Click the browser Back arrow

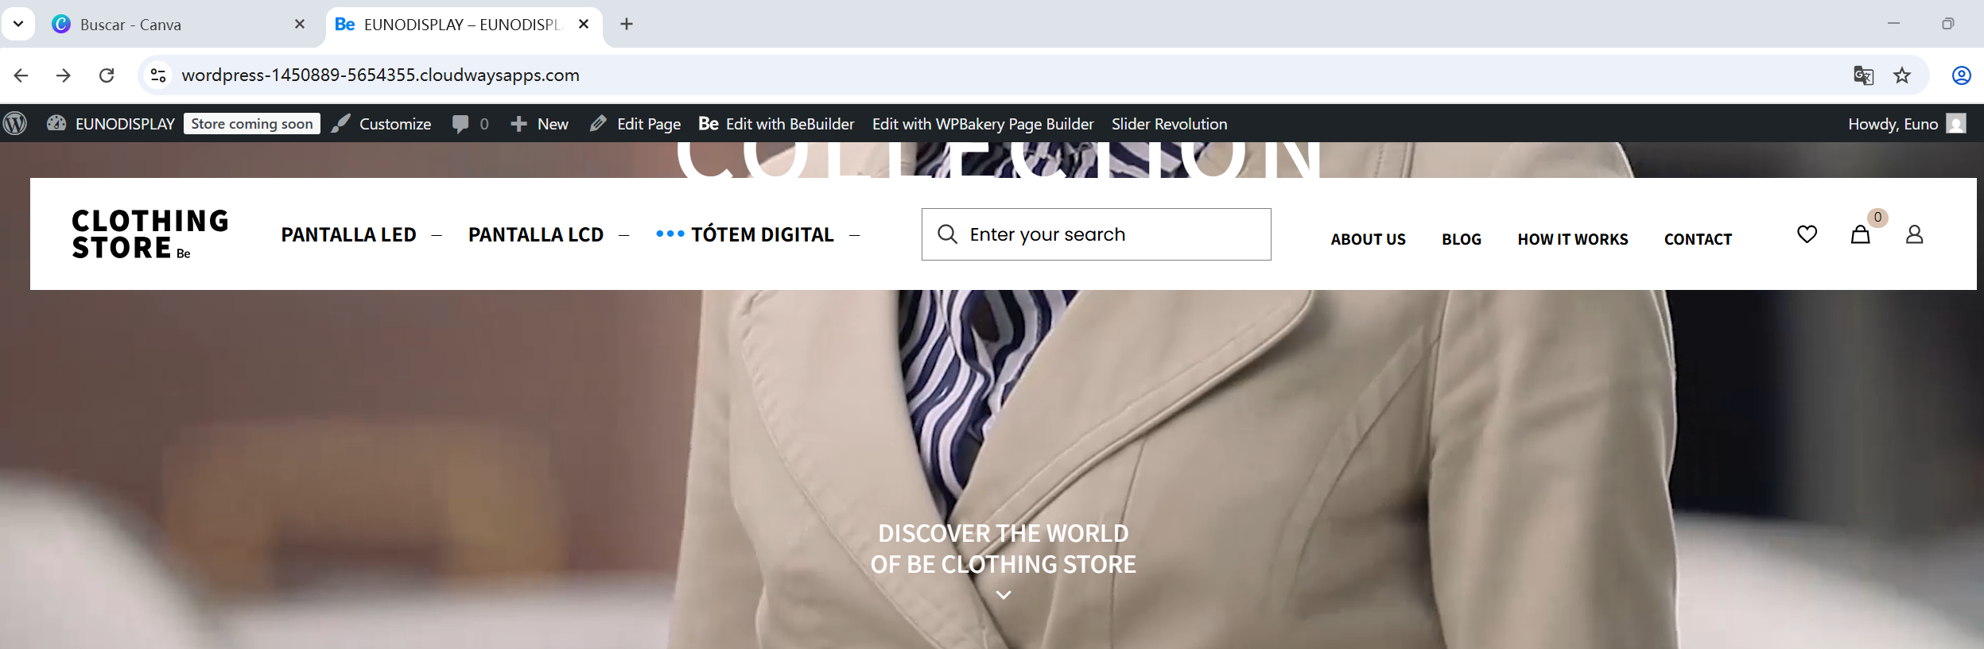21,75
